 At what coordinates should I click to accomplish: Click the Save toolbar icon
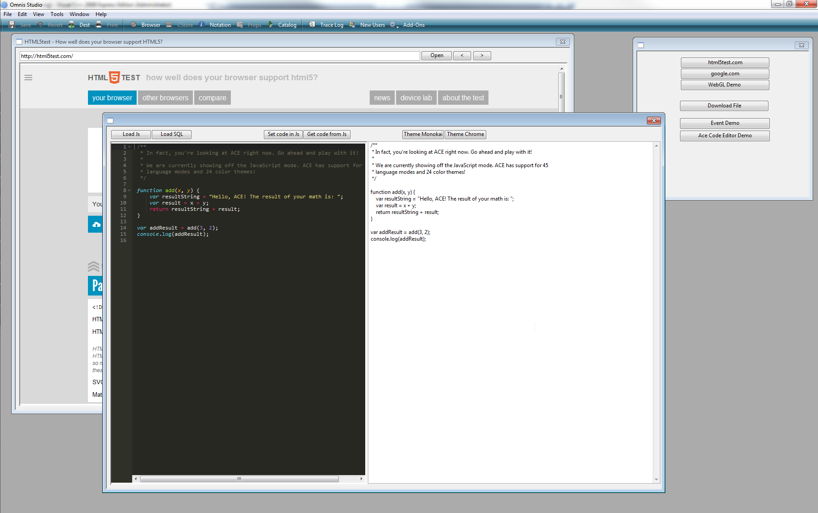pyautogui.click(x=12, y=25)
